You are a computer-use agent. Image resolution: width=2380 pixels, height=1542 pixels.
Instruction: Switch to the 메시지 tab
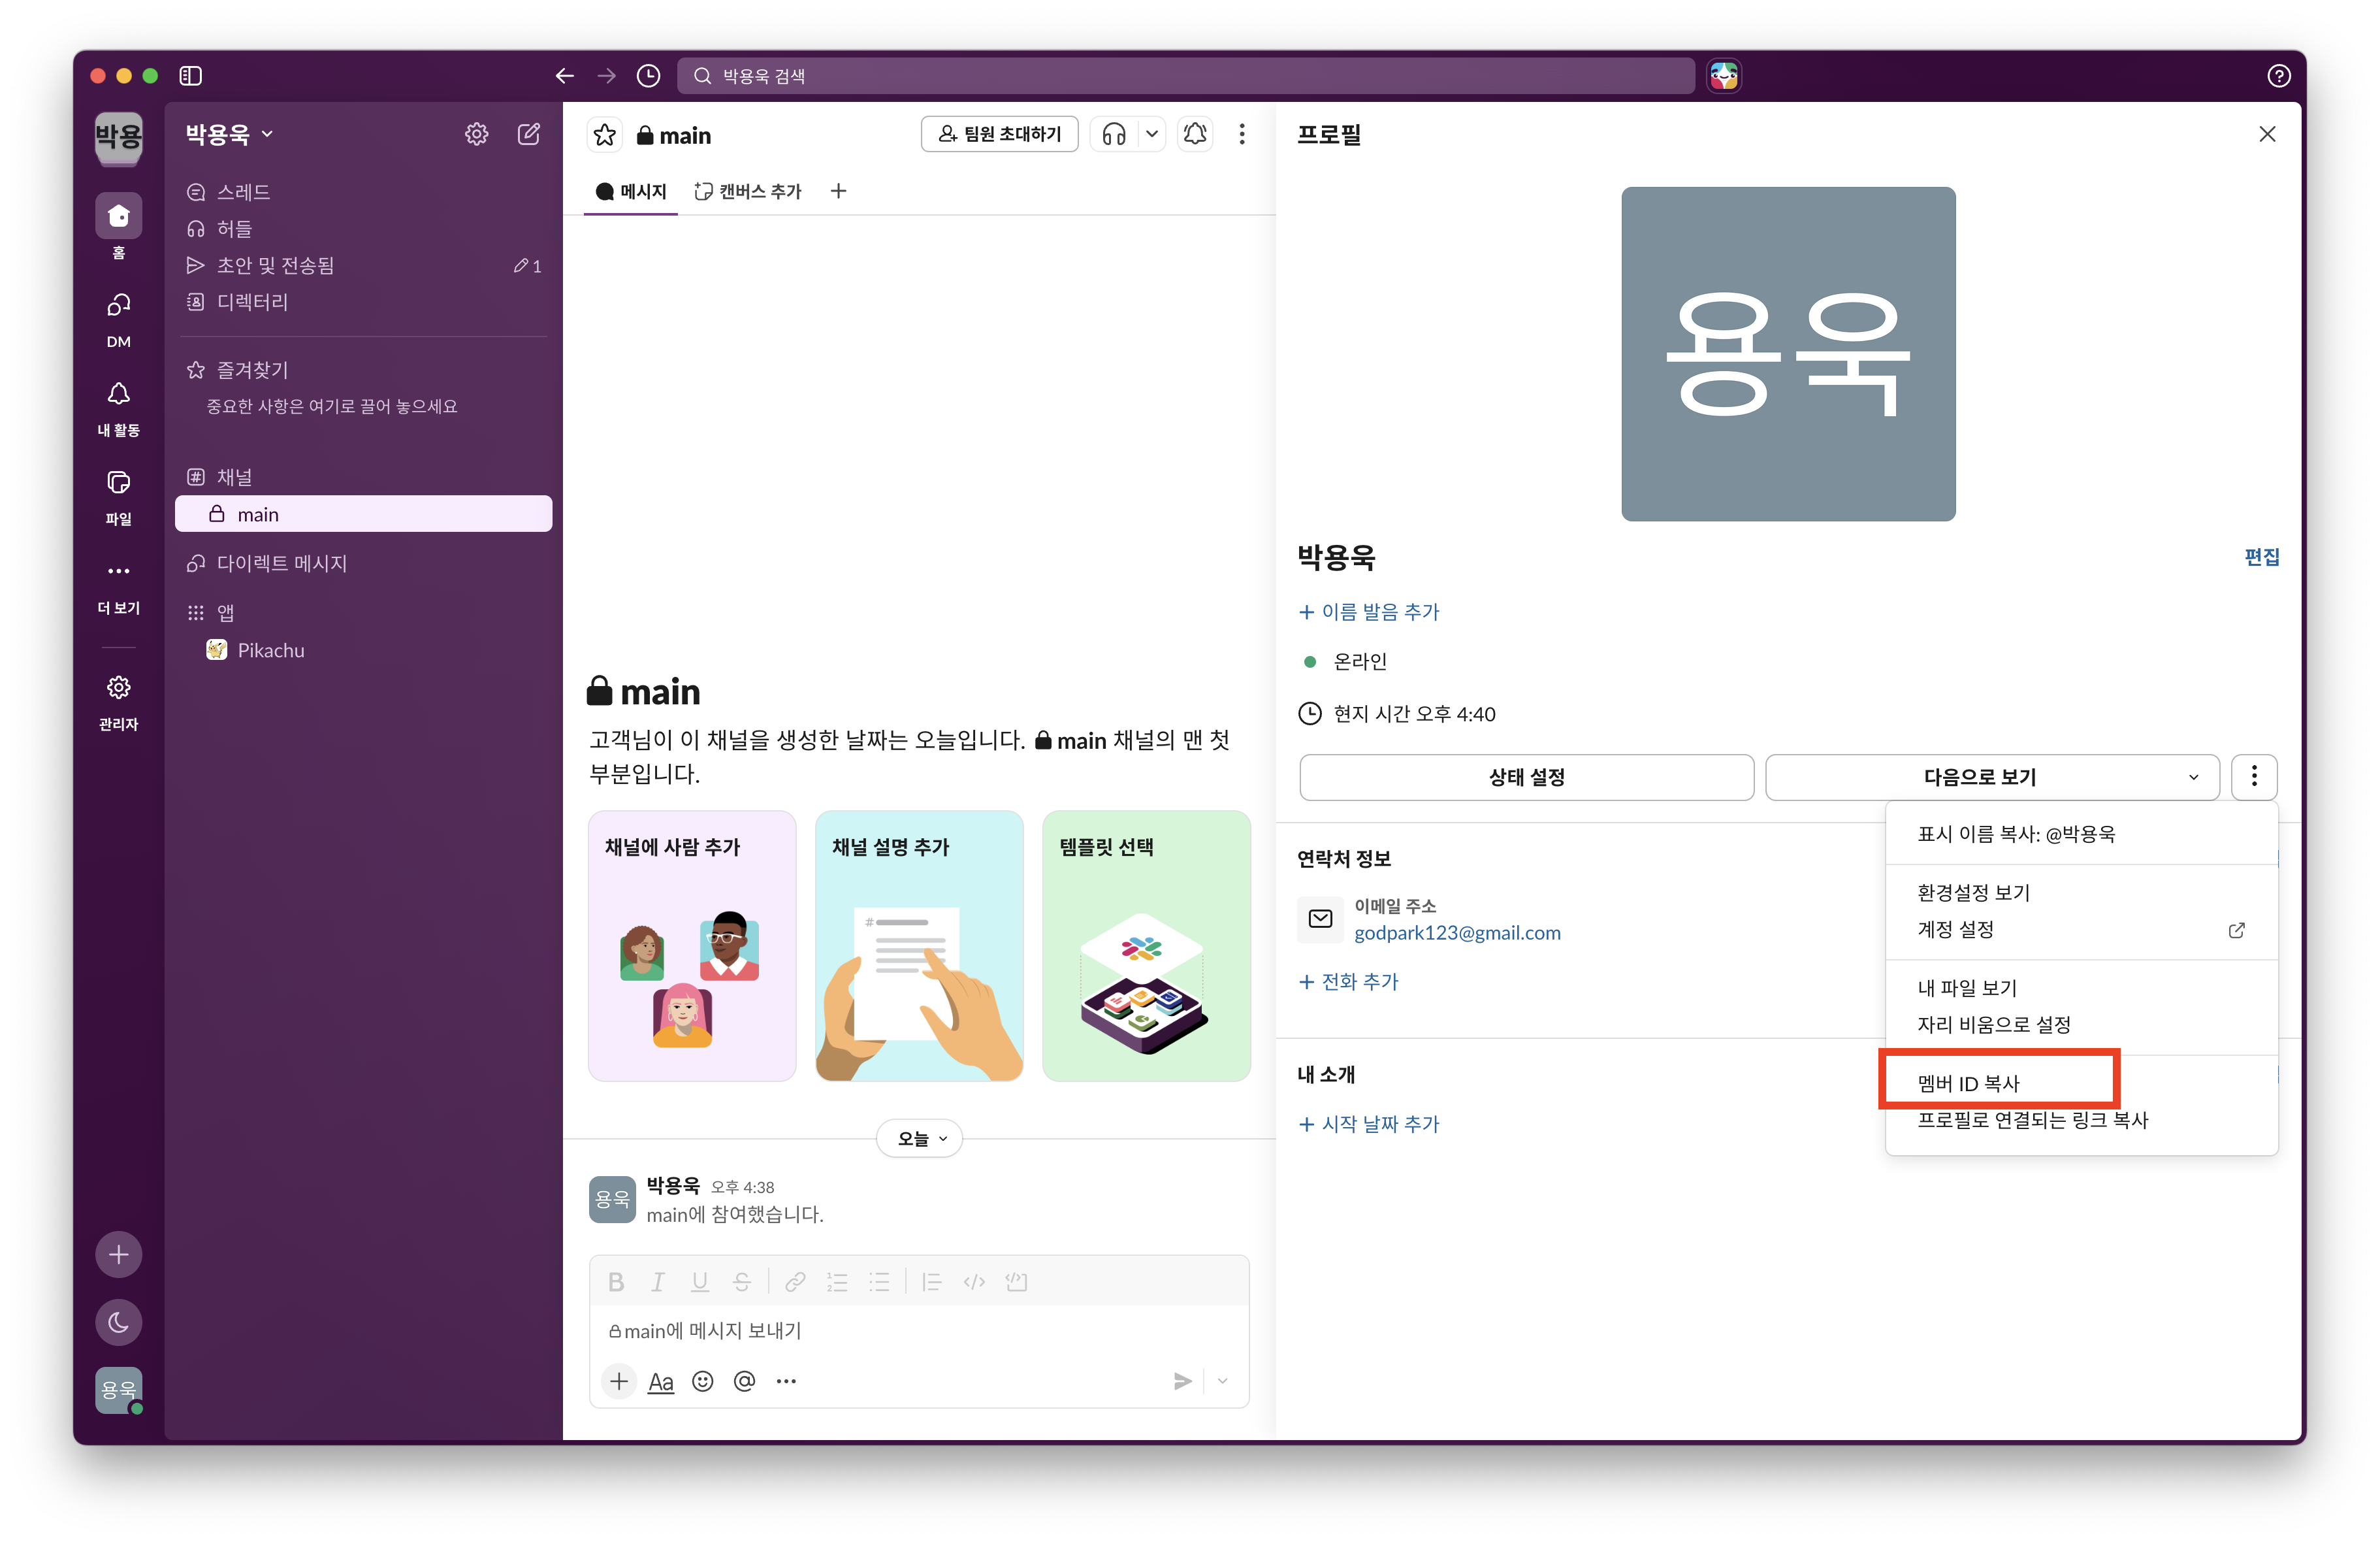click(x=631, y=191)
